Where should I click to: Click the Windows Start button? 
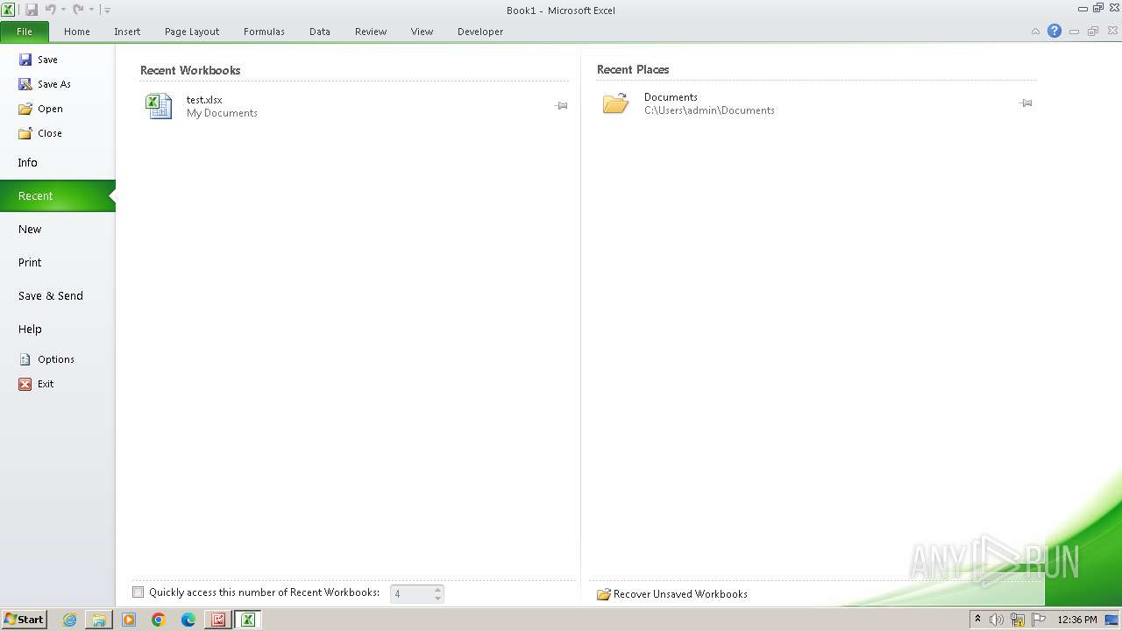tap(25, 620)
